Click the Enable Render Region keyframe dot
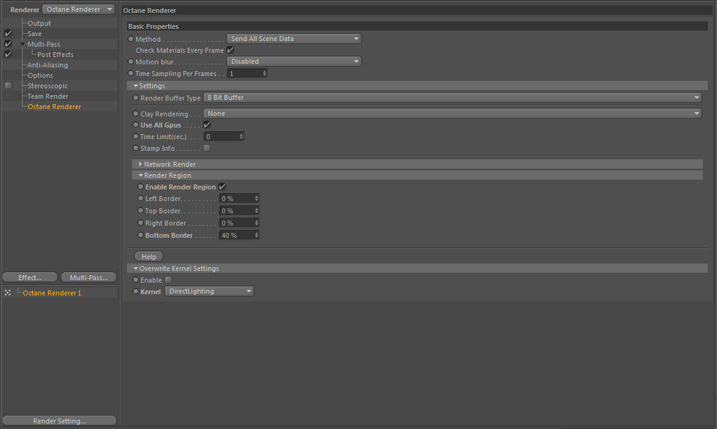The width and height of the screenshot is (717, 429). tap(141, 186)
